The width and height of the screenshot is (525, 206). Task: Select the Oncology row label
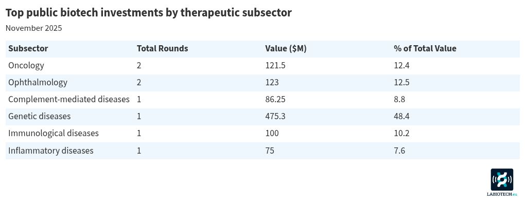(26, 66)
